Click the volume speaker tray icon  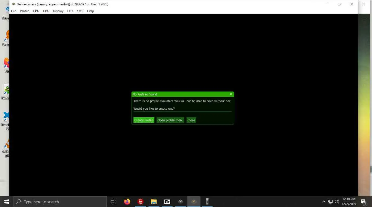(337, 202)
